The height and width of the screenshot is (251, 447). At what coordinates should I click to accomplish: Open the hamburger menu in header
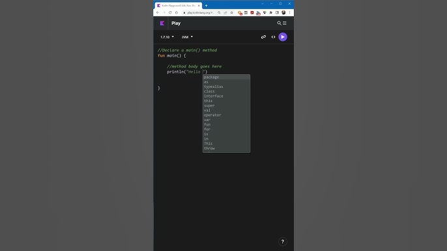click(285, 23)
